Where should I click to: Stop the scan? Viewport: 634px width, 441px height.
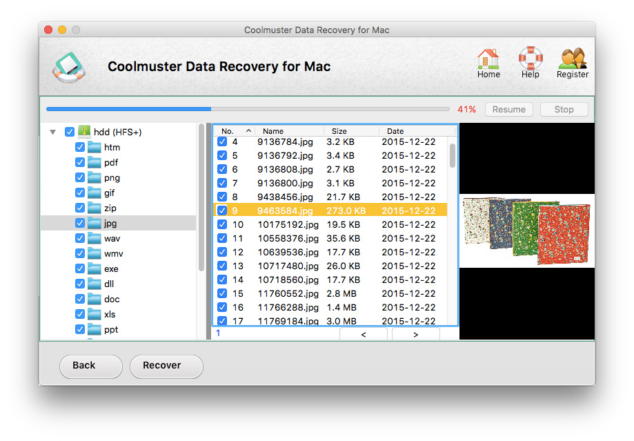pos(564,109)
